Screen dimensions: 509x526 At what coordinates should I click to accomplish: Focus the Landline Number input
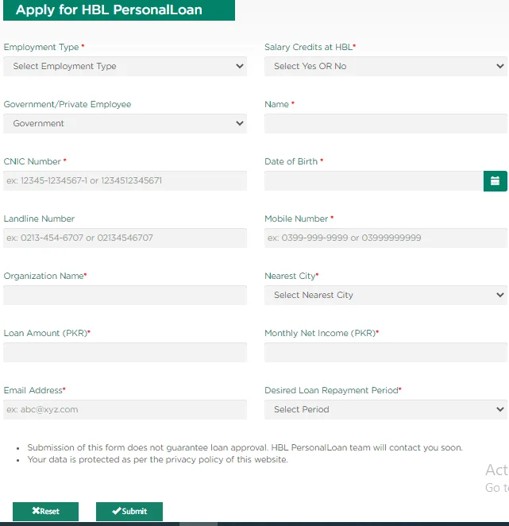[x=125, y=238]
